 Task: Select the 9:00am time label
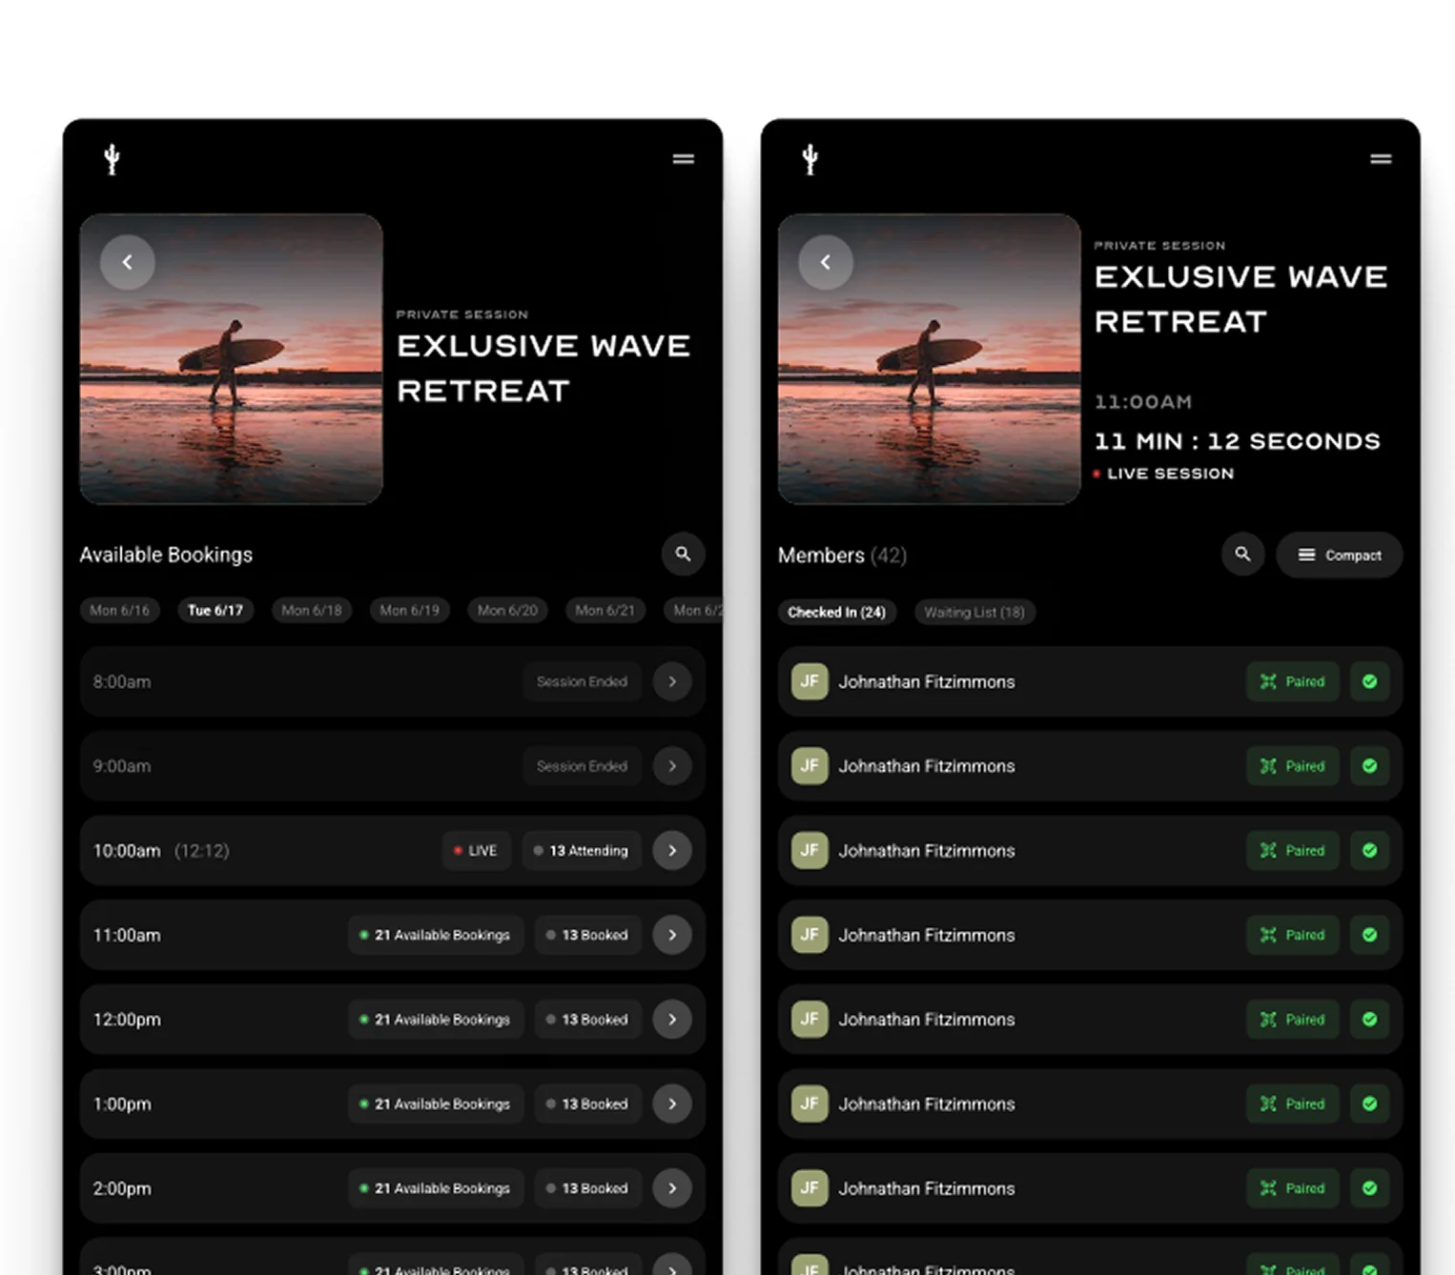(x=122, y=766)
